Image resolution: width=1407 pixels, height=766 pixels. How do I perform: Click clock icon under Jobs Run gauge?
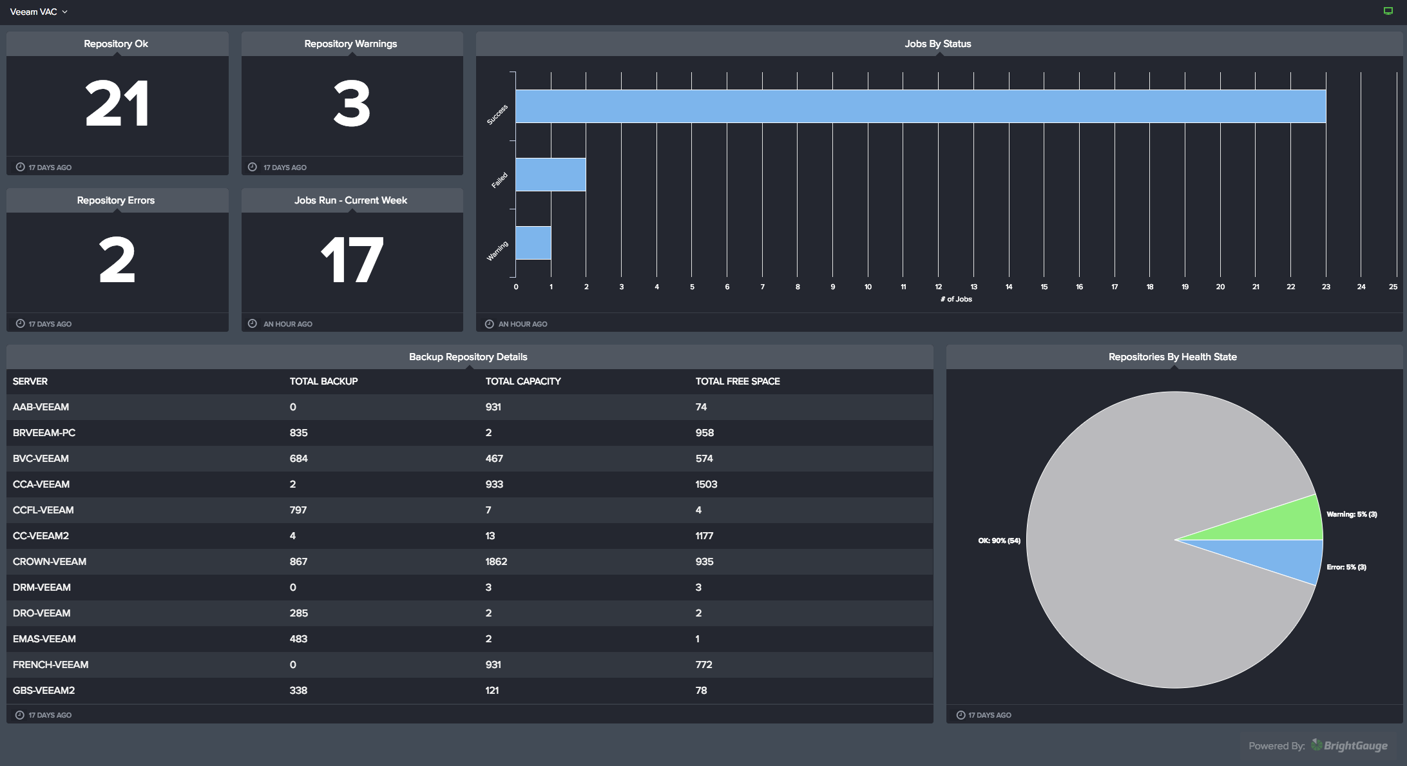[253, 323]
